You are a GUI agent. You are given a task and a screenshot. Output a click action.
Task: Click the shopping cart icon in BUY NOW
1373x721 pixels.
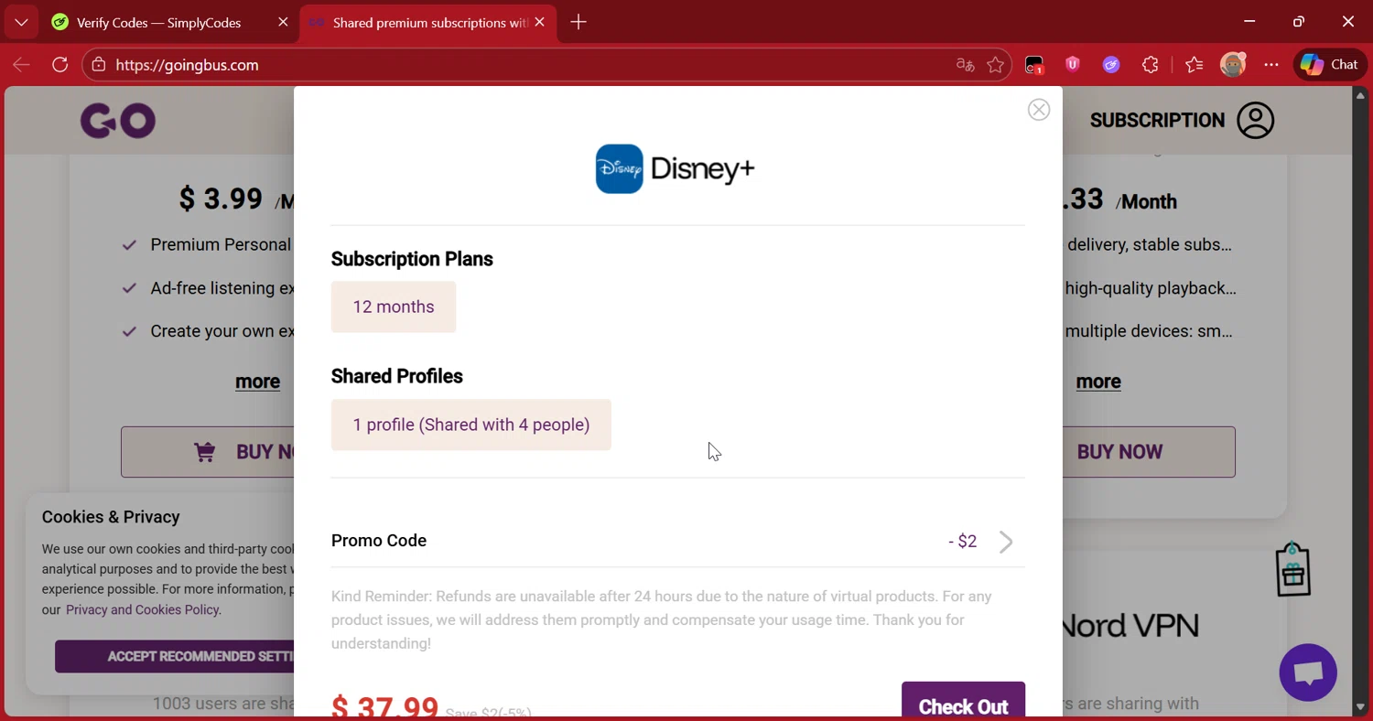click(204, 452)
